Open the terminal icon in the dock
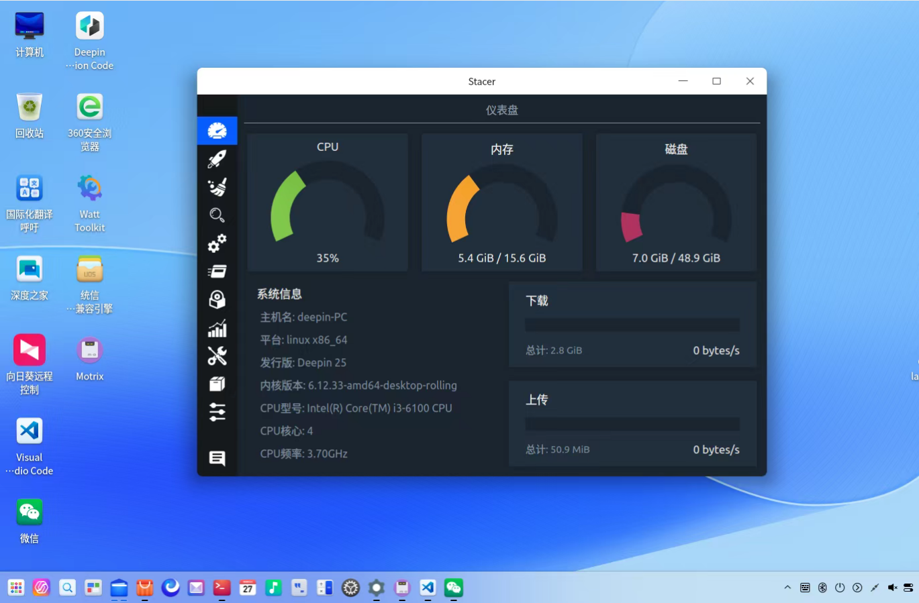This screenshot has height=603, width=919. click(x=222, y=588)
